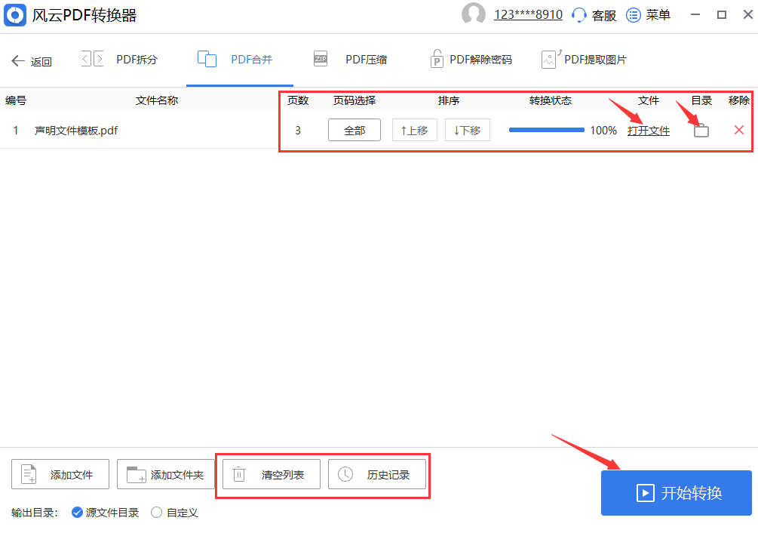This screenshot has height=533, width=758.
Task: Minimize the application window
Action: pos(695,15)
